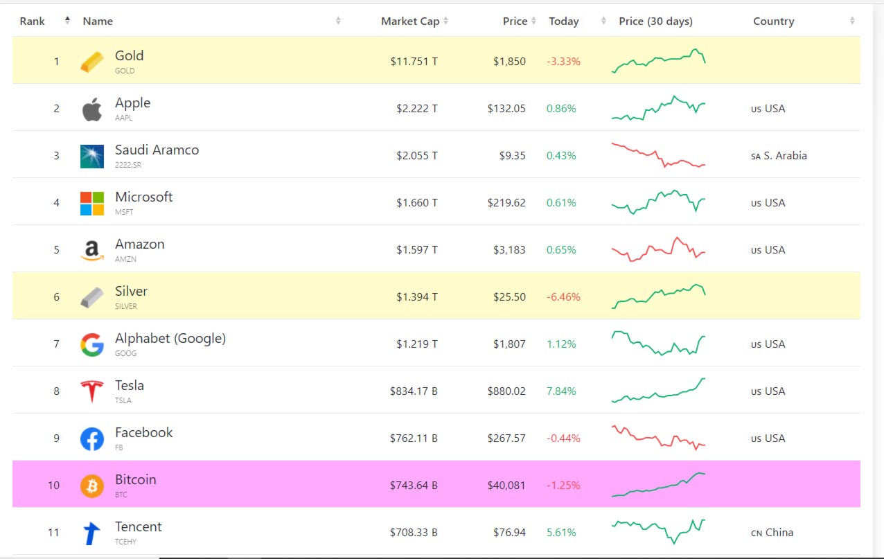
Task: Click Amazon's 30-day price chart
Action: [658, 249]
